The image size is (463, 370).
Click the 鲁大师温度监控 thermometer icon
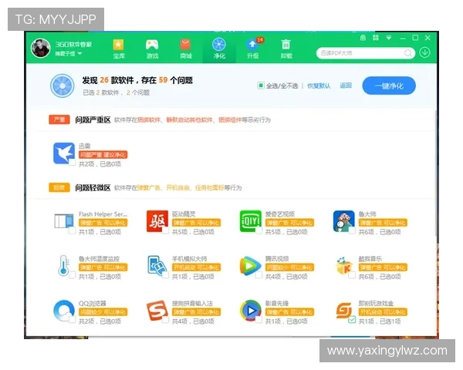[x=63, y=265]
